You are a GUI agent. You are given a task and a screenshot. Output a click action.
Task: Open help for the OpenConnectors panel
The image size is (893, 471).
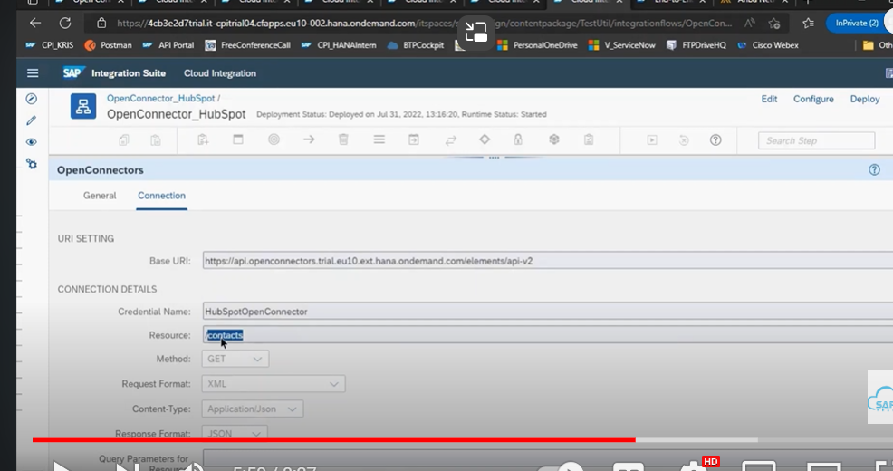(874, 169)
